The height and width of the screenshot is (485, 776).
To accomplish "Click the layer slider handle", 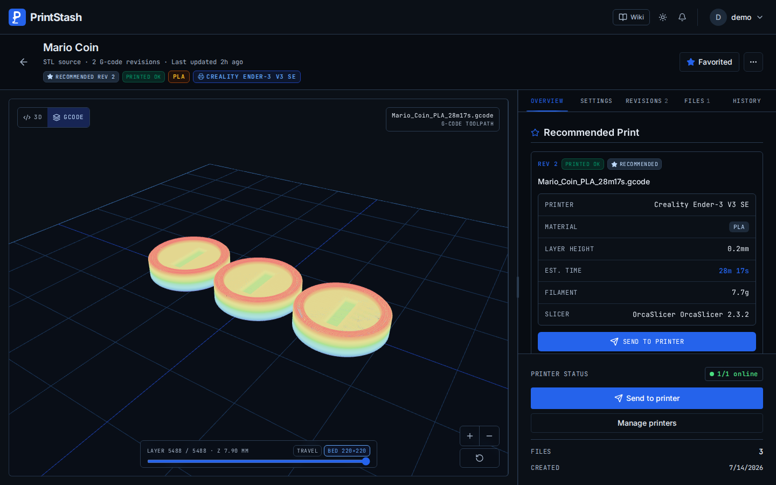I will point(366,461).
